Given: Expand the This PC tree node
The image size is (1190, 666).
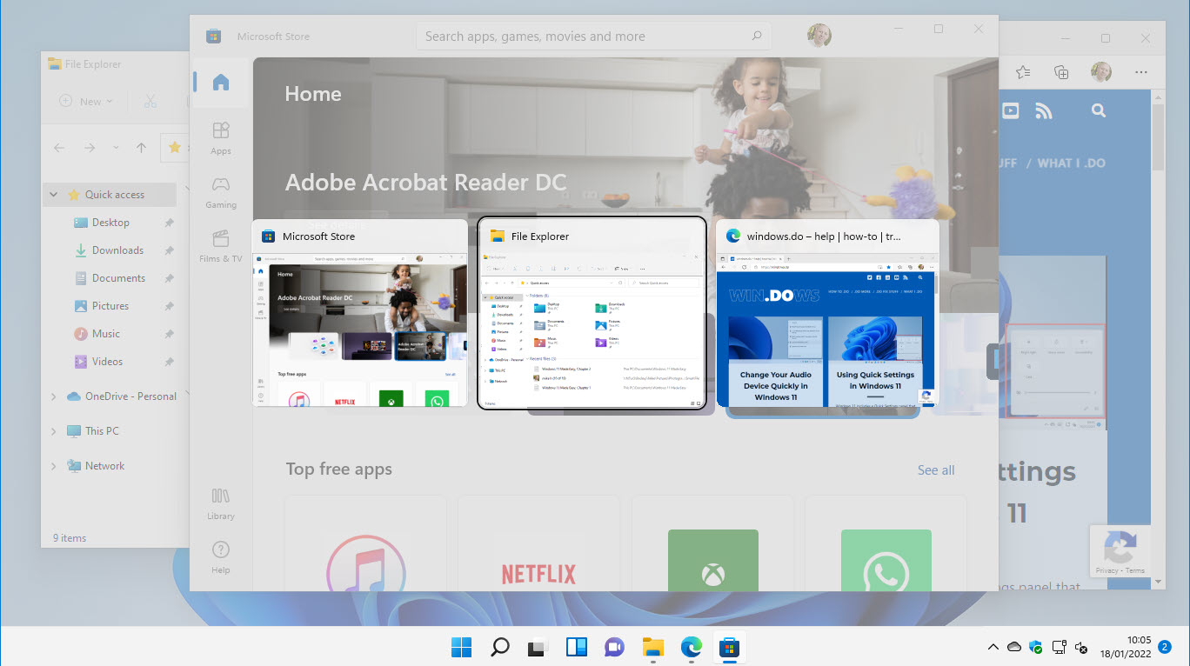Looking at the screenshot, I should [54, 431].
